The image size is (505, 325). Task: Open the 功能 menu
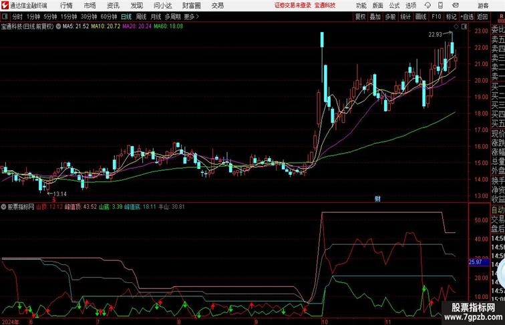point(361,5)
